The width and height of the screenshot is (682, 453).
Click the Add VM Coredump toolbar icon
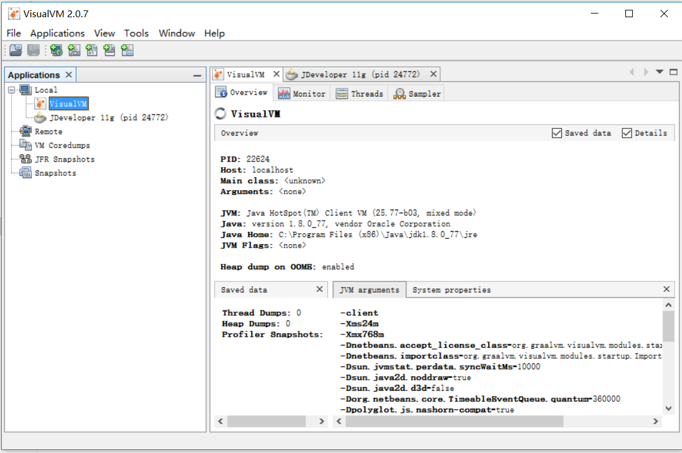tap(91, 50)
